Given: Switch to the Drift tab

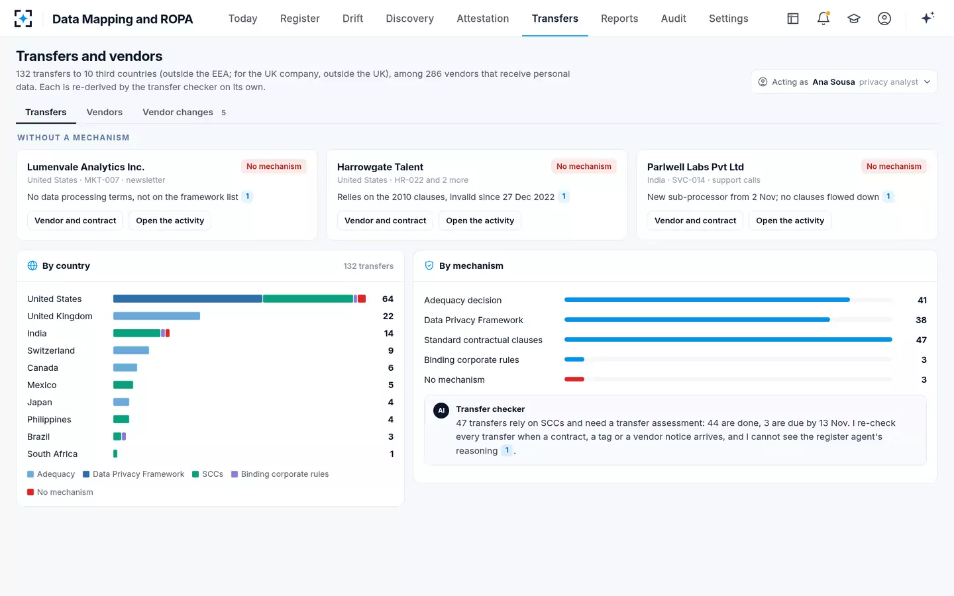Looking at the screenshot, I should tap(352, 19).
